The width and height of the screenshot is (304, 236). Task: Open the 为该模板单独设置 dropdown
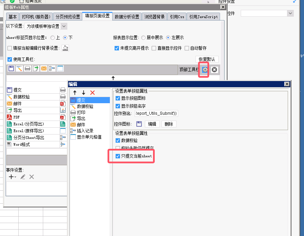point(47,26)
